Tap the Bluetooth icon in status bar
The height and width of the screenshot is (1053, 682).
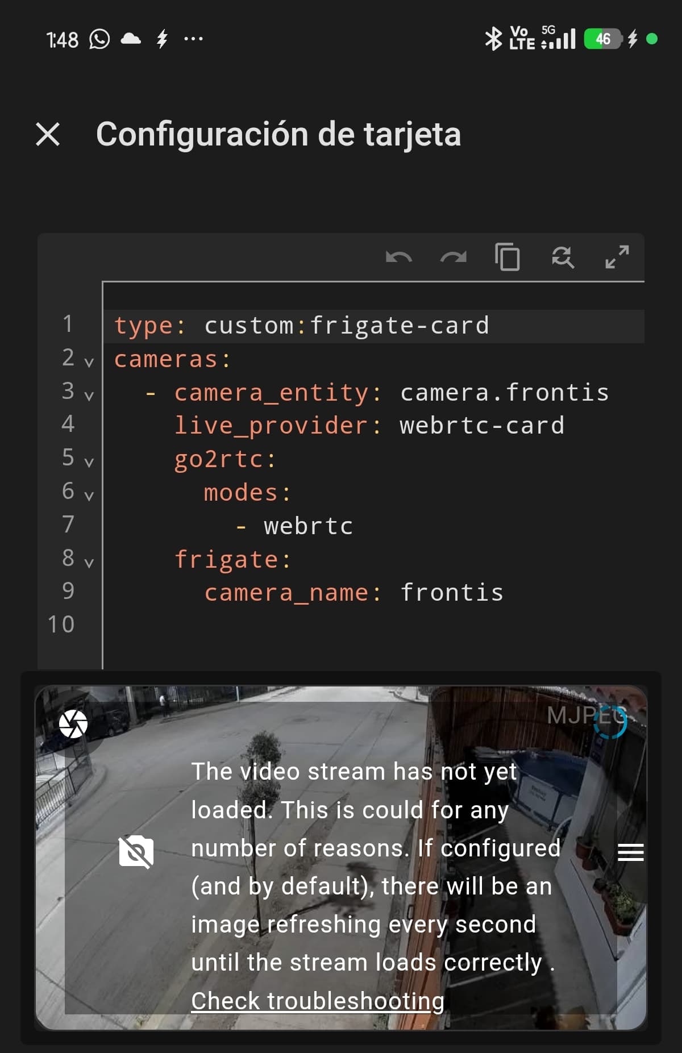pos(493,39)
